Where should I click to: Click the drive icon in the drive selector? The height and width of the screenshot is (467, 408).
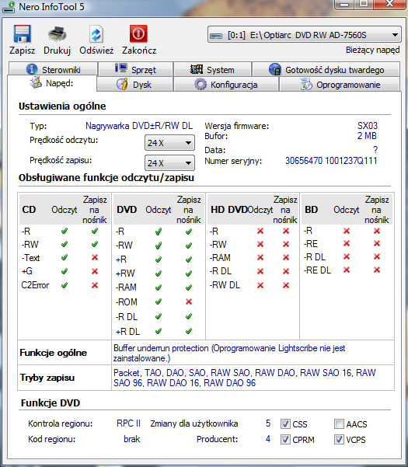pos(216,36)
